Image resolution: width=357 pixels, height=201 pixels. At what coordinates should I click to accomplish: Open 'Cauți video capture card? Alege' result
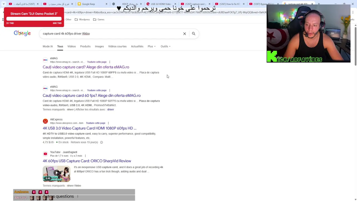tap(86, 67)
